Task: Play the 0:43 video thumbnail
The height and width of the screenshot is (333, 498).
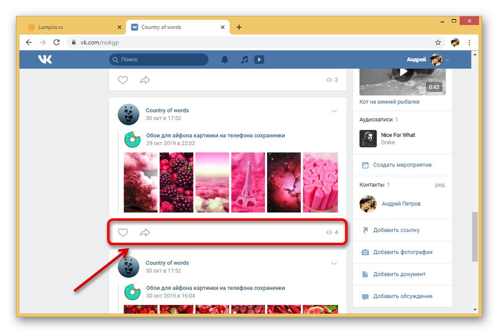Action: tap(402, 82)
